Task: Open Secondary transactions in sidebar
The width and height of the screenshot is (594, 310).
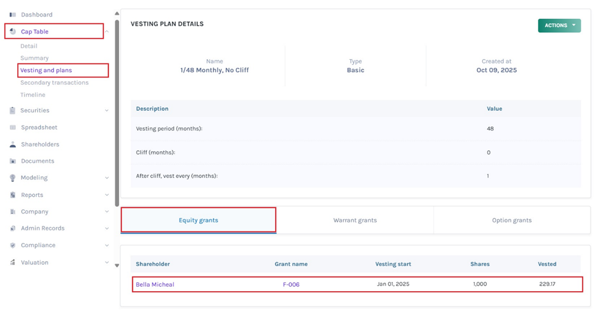Action: click(x=54, y=82)
